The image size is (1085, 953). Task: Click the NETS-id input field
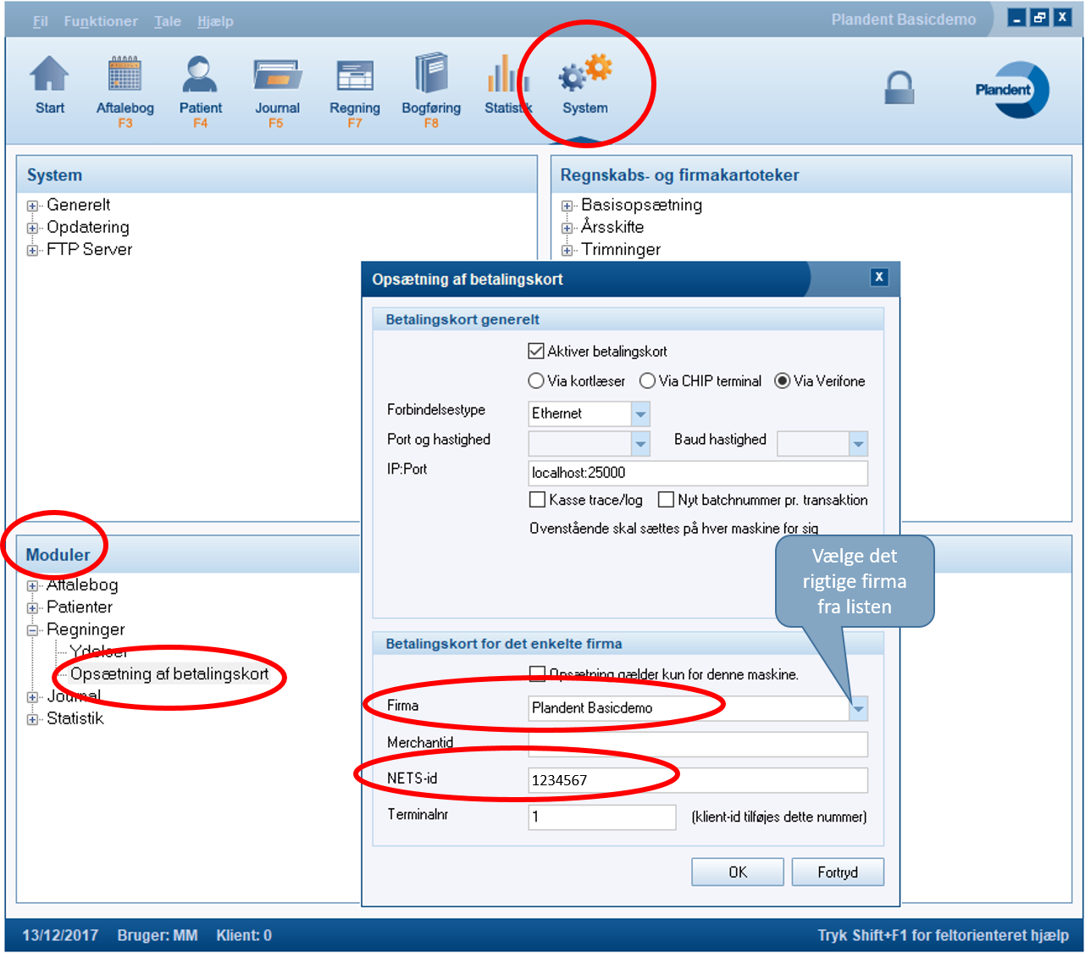click(x=697, y=780)
